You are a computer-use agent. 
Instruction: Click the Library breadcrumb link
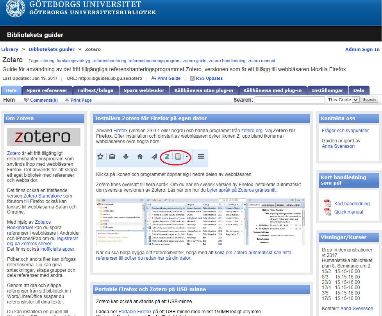pos(10,49)
